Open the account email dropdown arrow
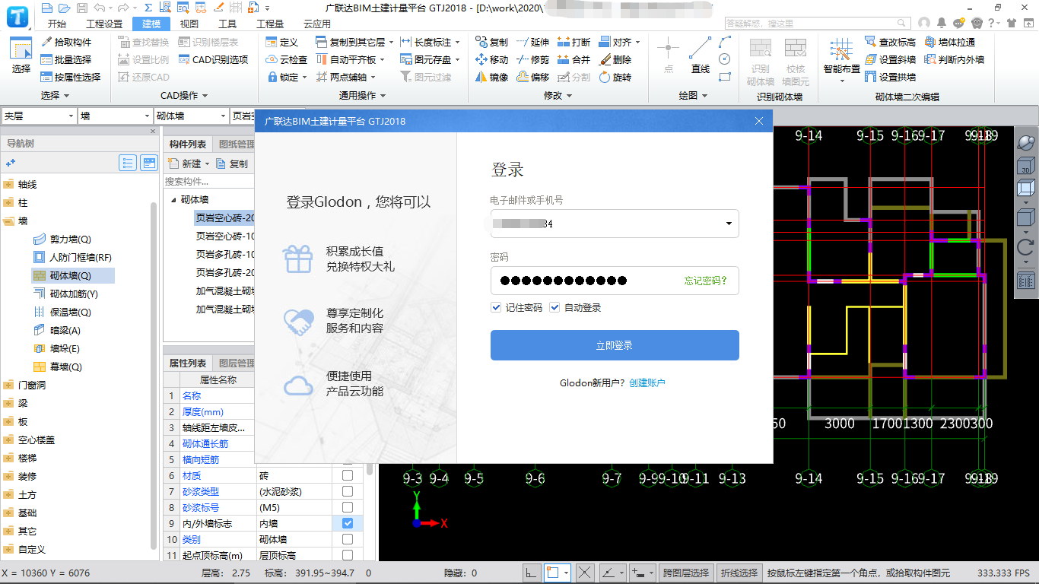The height and width of the screenshot is (584, 1039). (x=729, y=224)
